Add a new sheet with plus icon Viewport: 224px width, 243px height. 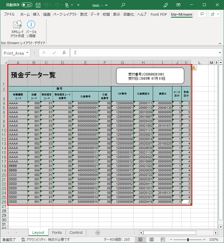click(x=98, y=232)
